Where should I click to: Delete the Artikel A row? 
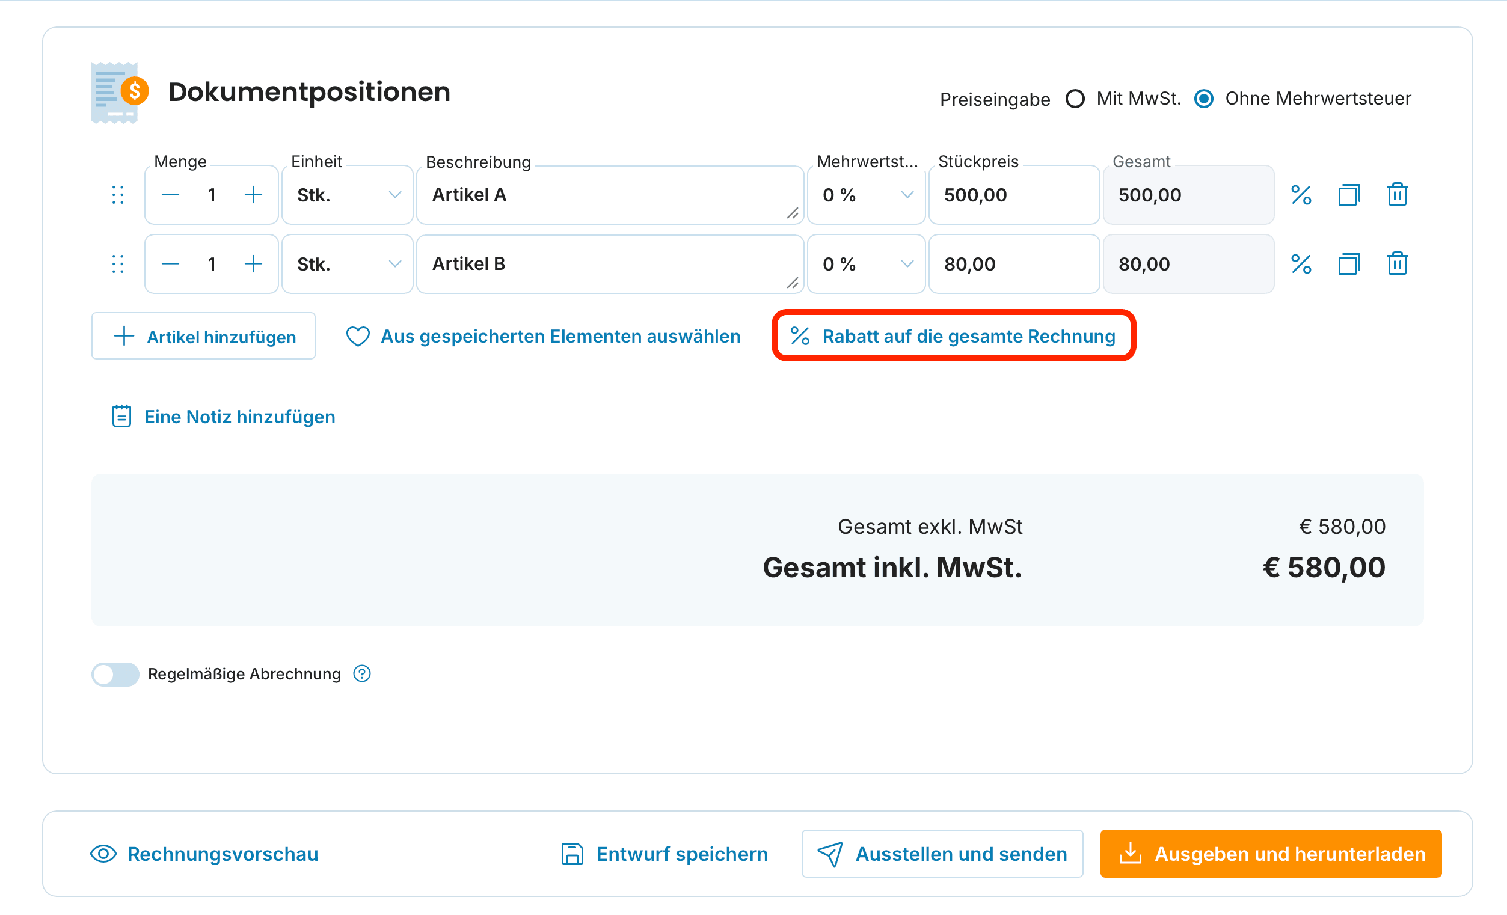1397,195
